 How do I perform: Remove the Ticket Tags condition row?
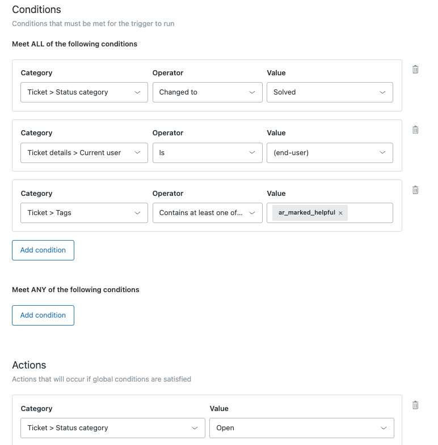click(415, 190)
